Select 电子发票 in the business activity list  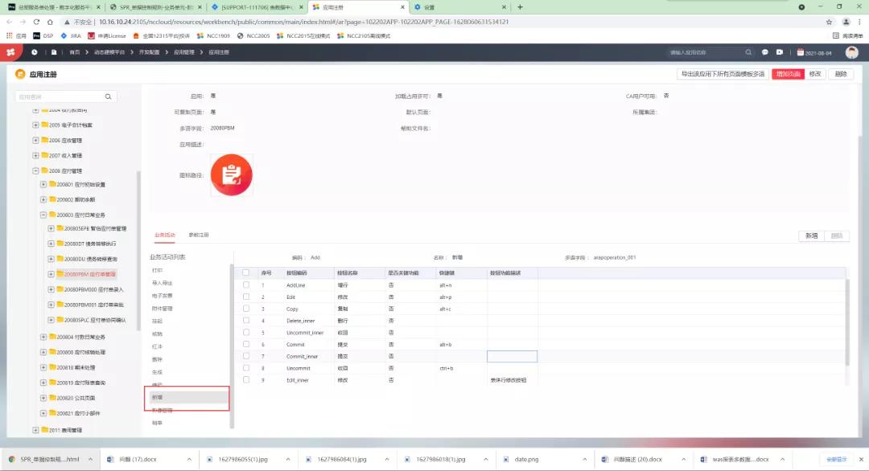(162, 296)
